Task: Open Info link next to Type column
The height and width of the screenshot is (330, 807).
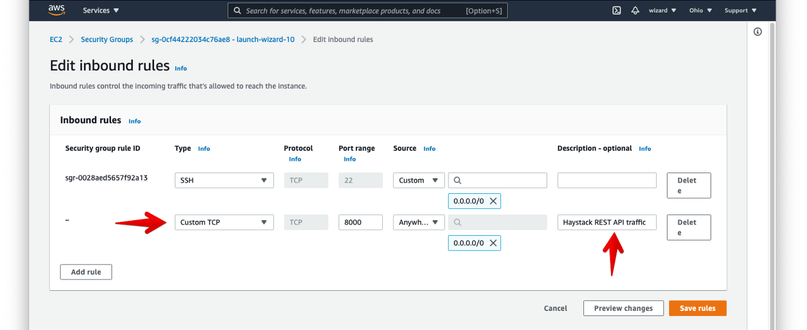Action: [x=204, y=148]
